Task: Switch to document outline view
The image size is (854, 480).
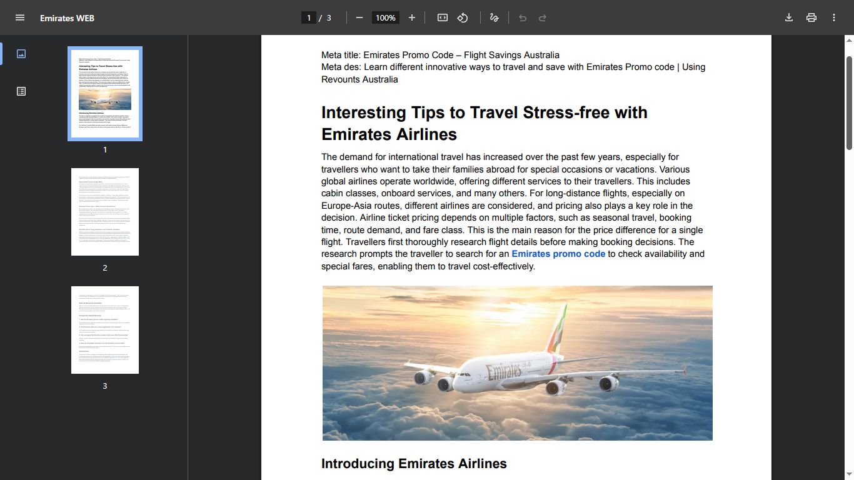Action: pyautogui.click(x=21, y=91)
